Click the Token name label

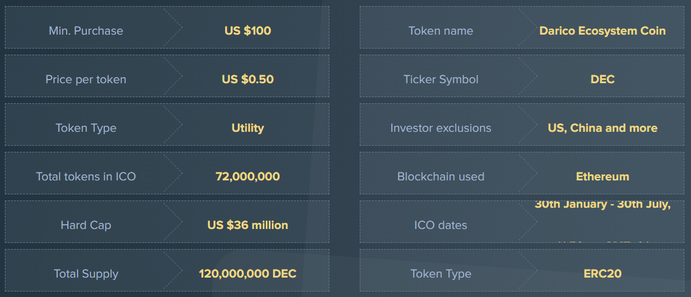click(x=440, y=31)
